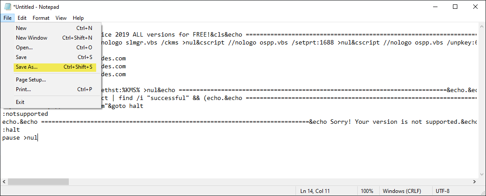
Task: Open the Format menu
Action: pyautogui.click(x=41, y=18)
